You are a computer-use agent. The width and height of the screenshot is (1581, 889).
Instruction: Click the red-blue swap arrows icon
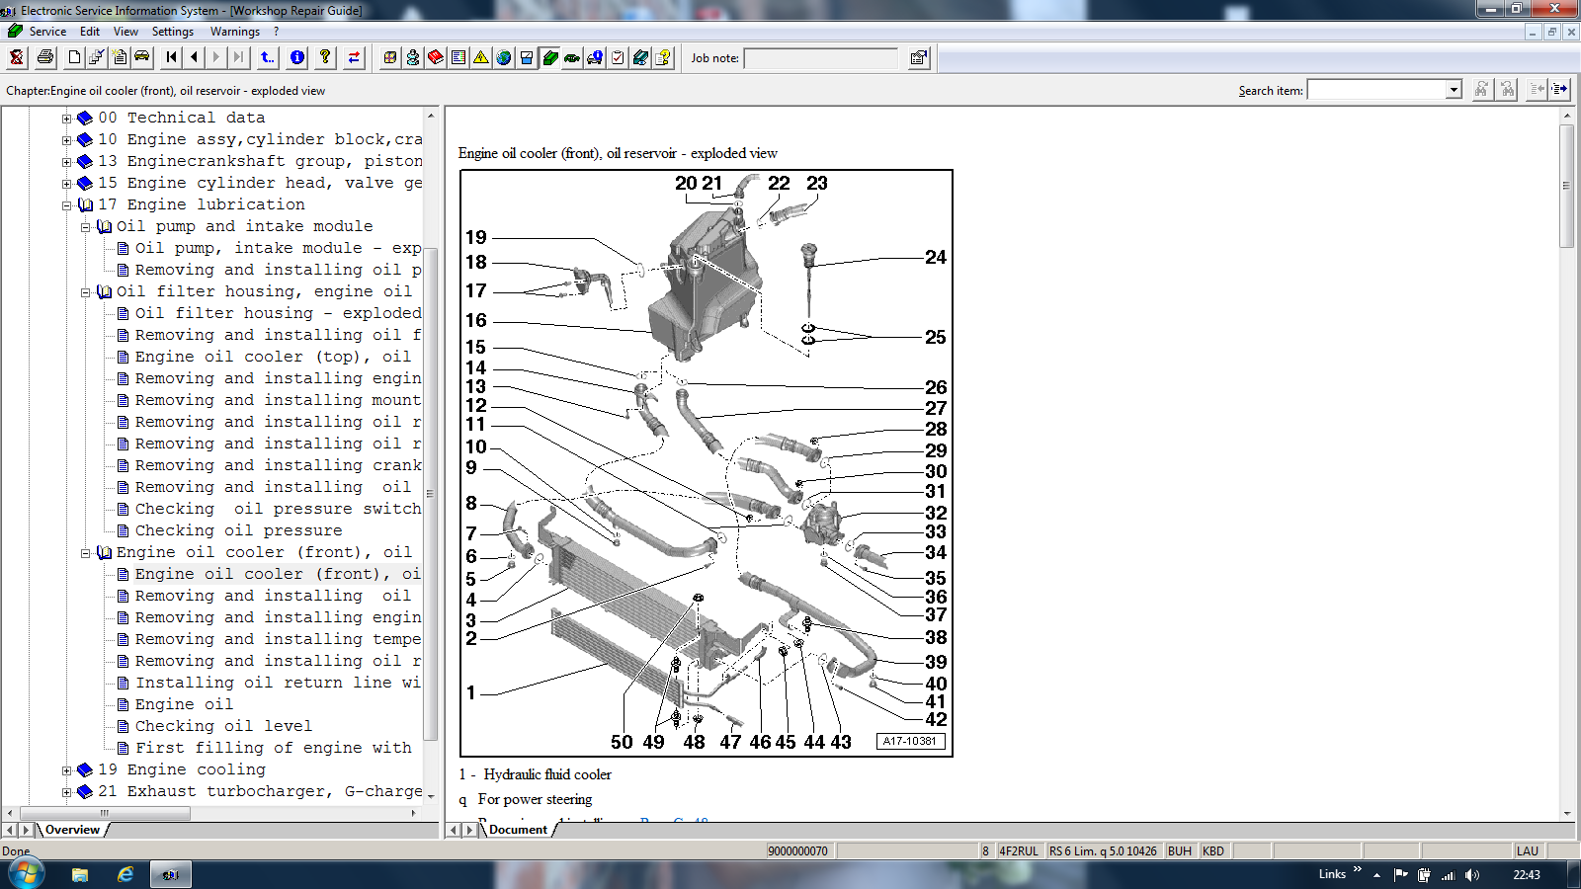pyautogui.click(x=354, y=57)
